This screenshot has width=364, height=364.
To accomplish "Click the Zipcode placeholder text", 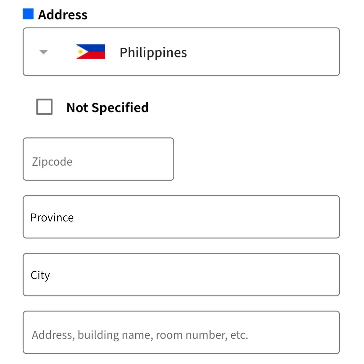I will click(x=52, y=162).
